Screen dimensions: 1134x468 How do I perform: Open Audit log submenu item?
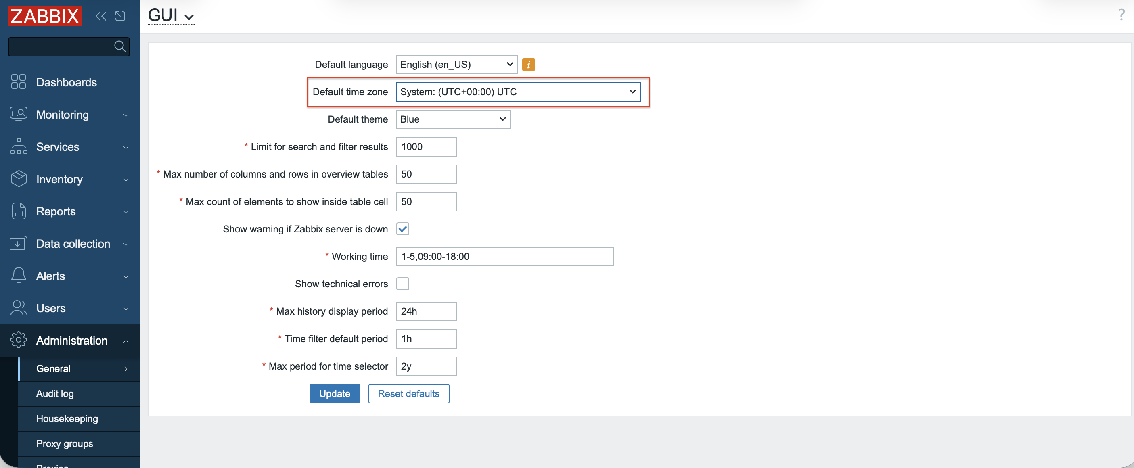pyautogui.click(x=55, y=393)
